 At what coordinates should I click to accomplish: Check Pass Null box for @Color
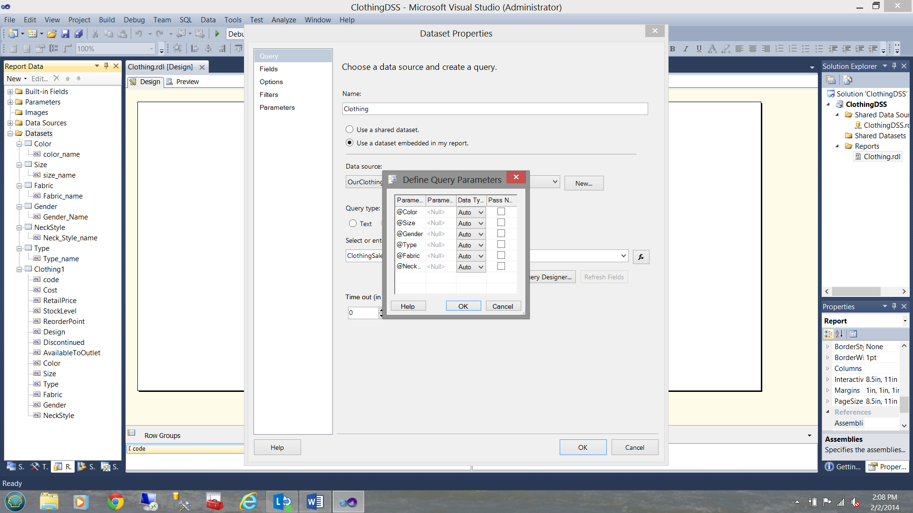501,212
